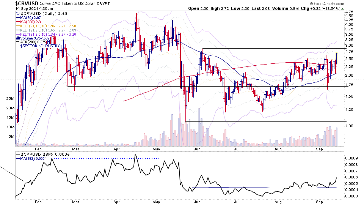The image size is (364, 205).
Task: Click the 3.00 price axis label
Action: (349, 46)
